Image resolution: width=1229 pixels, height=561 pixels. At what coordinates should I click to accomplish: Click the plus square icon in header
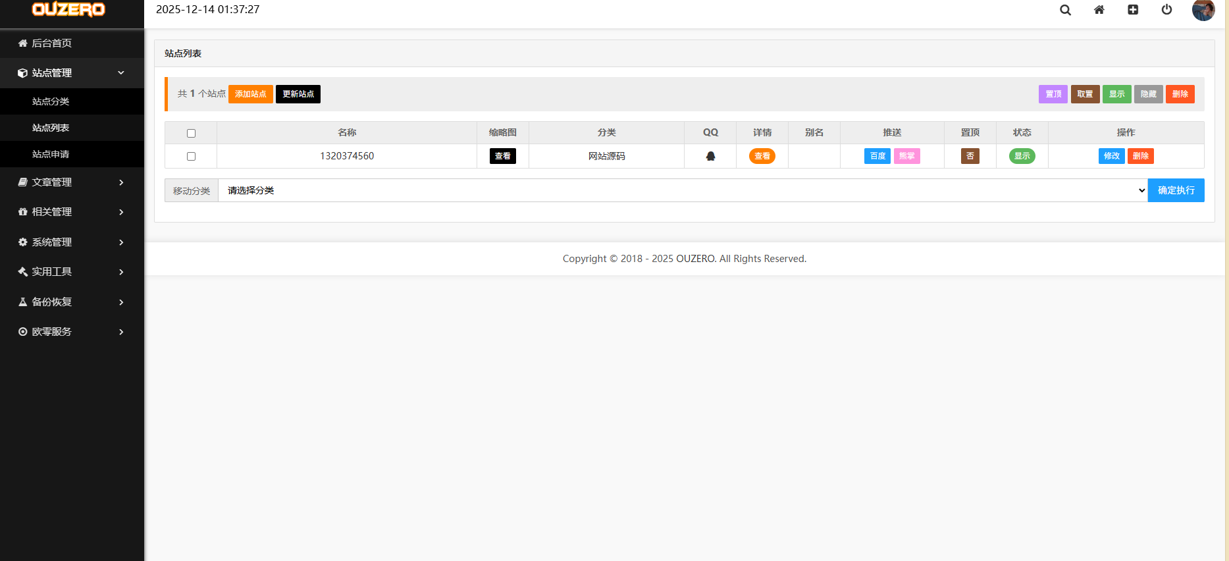pos(1132,10)
